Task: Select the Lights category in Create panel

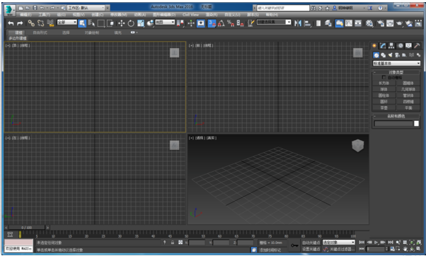Action: (x=390, y=55)
